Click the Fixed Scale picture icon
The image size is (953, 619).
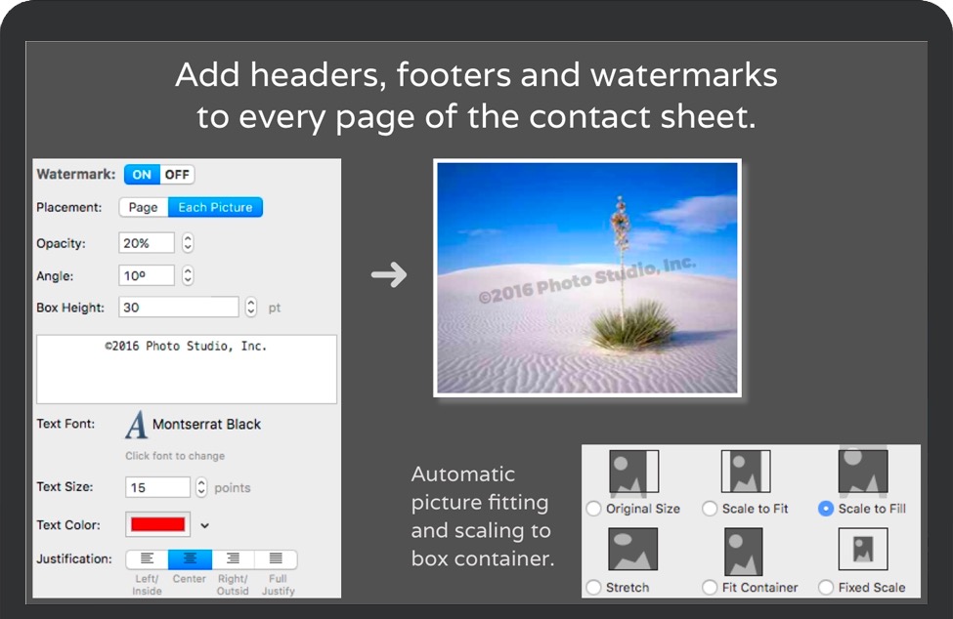862,550
